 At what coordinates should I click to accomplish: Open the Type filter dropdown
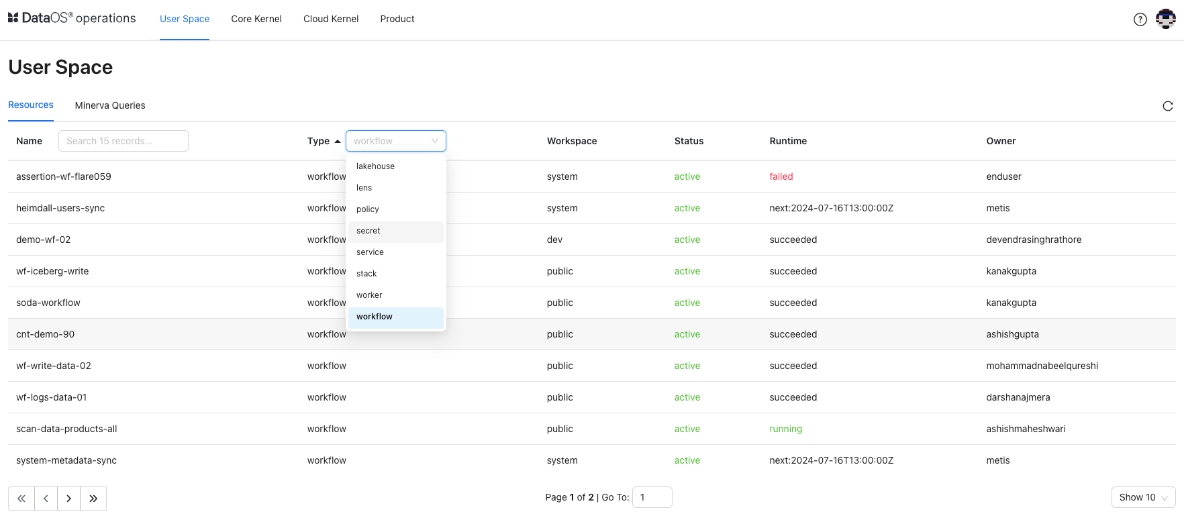click(396, 141)
